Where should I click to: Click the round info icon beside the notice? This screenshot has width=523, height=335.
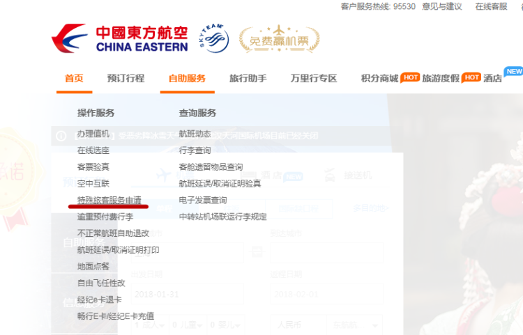click(x=61, y=136)
